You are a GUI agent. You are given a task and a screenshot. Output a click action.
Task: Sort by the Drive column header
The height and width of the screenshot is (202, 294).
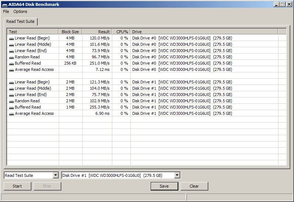point(204,32)
